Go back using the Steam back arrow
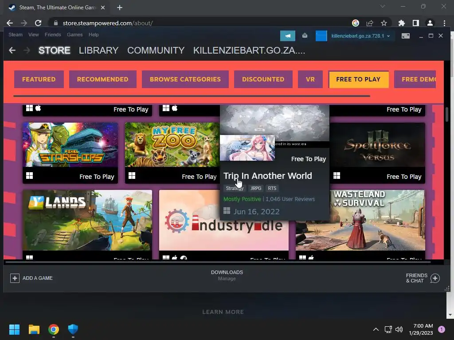 [x=12, y=50]
